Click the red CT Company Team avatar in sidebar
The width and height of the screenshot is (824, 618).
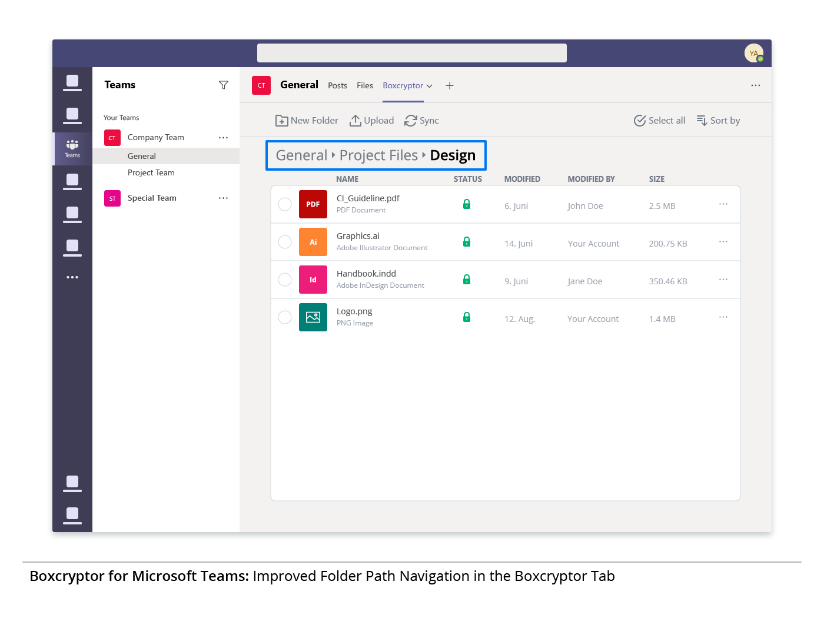coord(112,138)
